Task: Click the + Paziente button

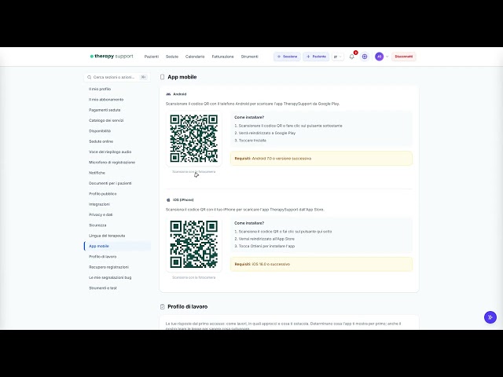Action: point(316,57)
